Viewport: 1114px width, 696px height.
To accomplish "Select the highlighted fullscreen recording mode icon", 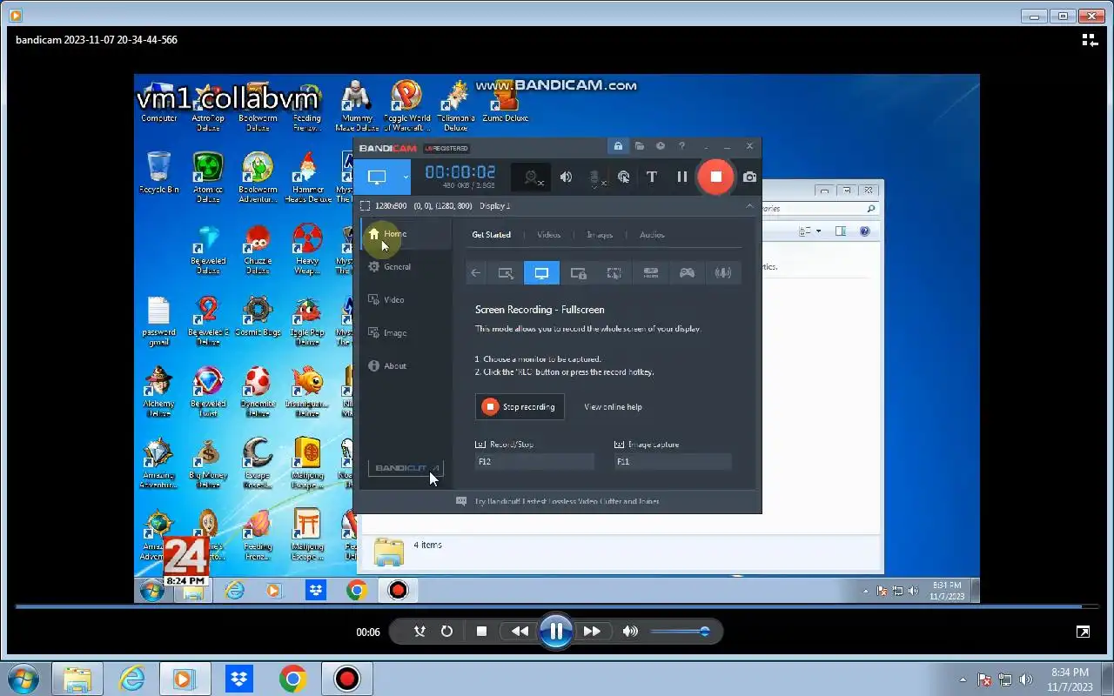I will point(541,273).
